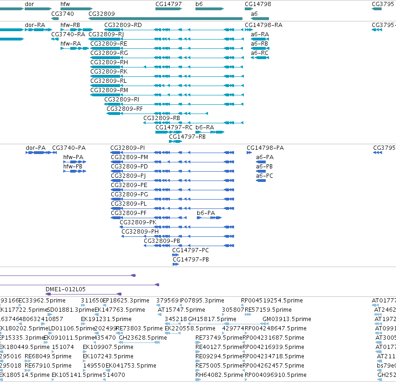Open the CG32809-PD protein label
396x382 pixels.
tap(129, 167)
